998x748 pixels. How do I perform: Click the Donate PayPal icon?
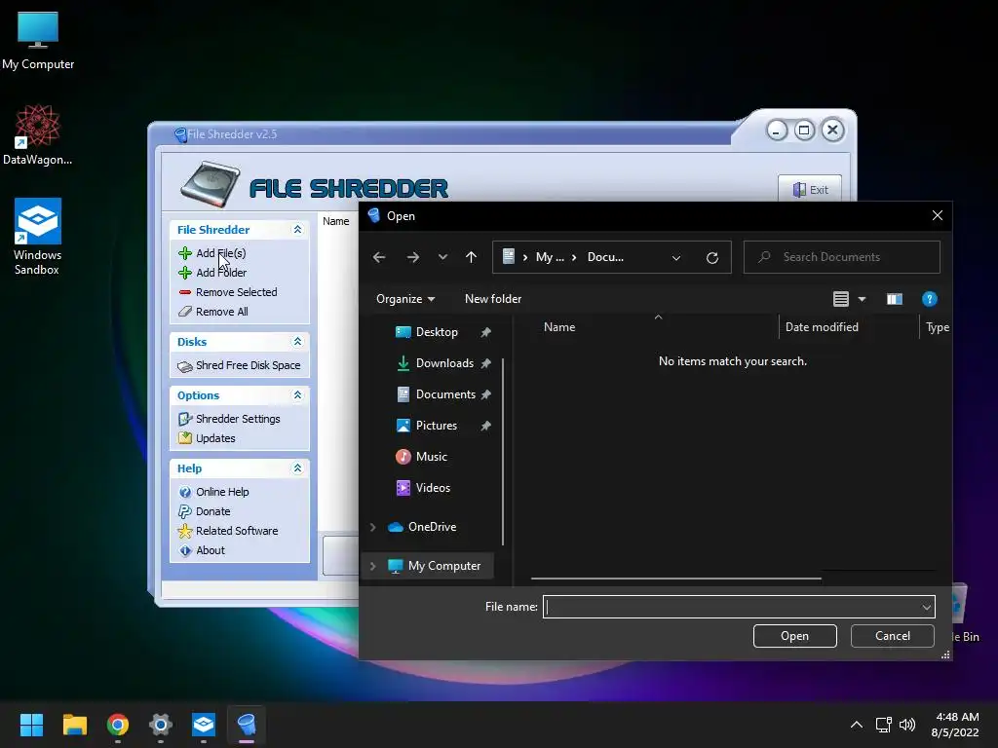[x=184, y=511]
